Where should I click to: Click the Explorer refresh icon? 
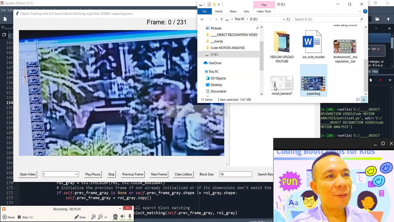click(288, 19)
